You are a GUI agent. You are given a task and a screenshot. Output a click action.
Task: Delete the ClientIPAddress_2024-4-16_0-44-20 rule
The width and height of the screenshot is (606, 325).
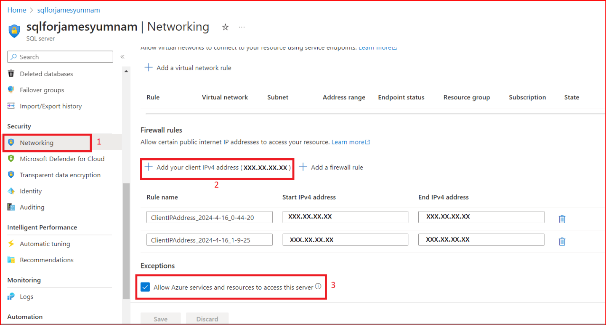562,218
